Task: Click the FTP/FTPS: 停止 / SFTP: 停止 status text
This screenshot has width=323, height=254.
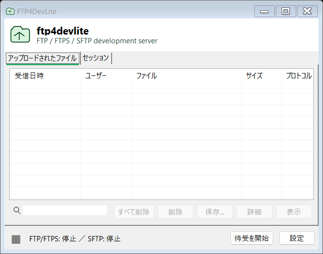Action: (x=75, y=239)
